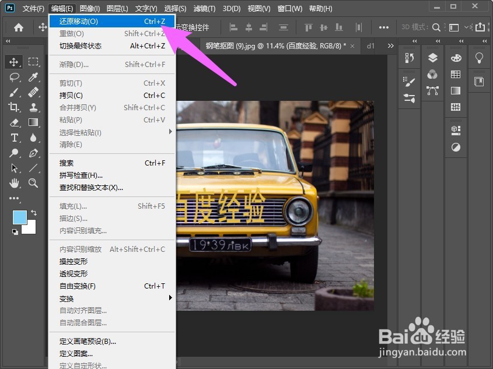The height and width of the screenshot is (369, 493).
Task: Open the Channels panel icon
Action: coord(433,75)
